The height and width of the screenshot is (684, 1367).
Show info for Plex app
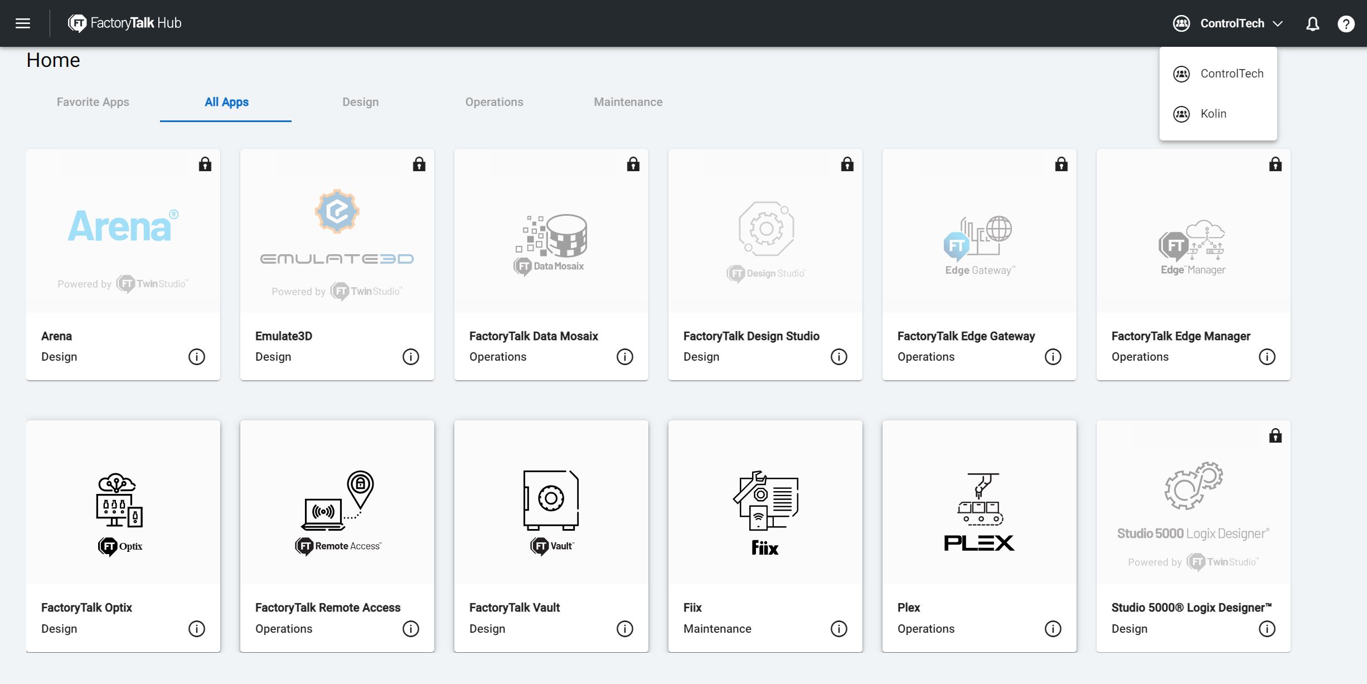pyautogui.click(x=1053, y=629)
